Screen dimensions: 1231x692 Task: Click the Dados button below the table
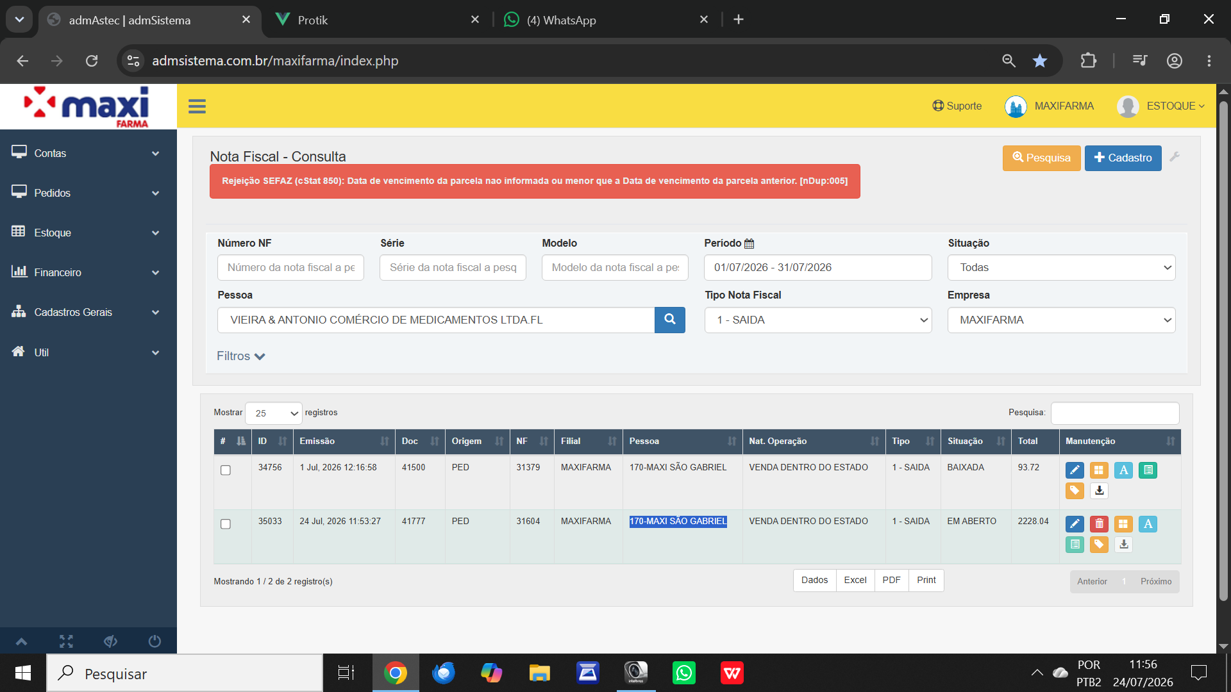click(x=814, y=581)
